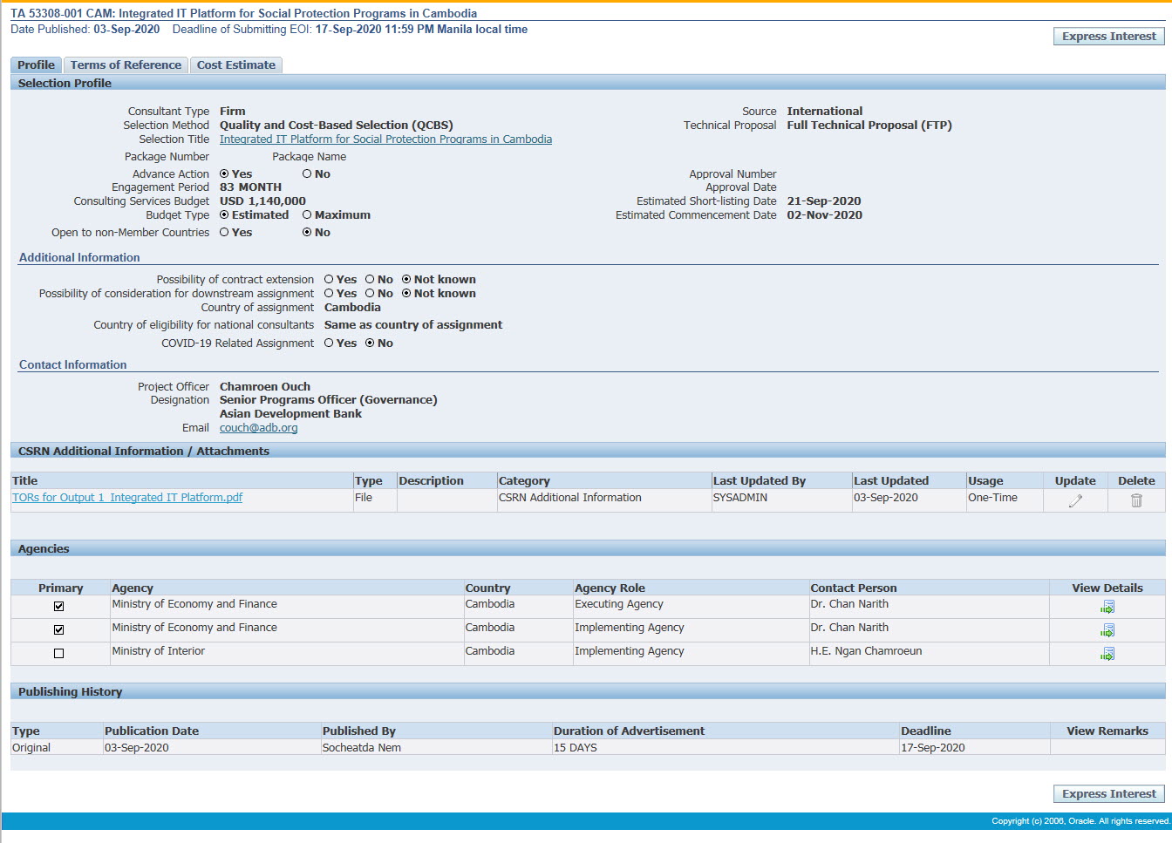Tick Primary checkbox for Ministry of Interior

59,653
